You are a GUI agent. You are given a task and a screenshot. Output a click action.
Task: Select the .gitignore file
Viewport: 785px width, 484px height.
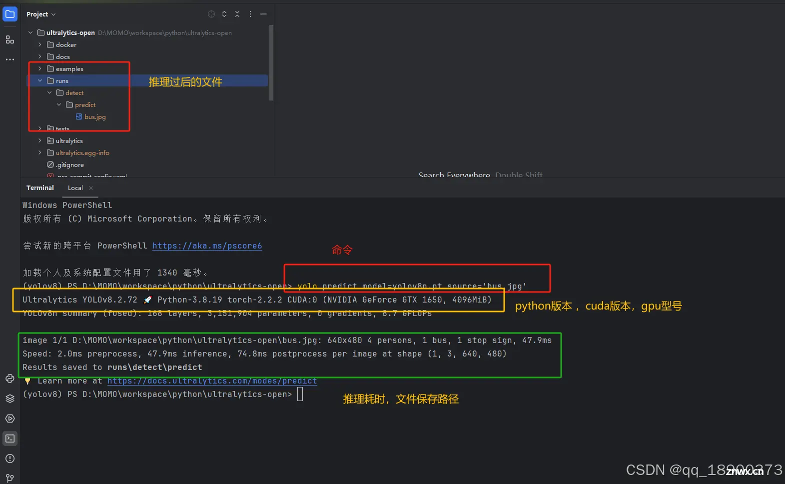coord(70,164)
